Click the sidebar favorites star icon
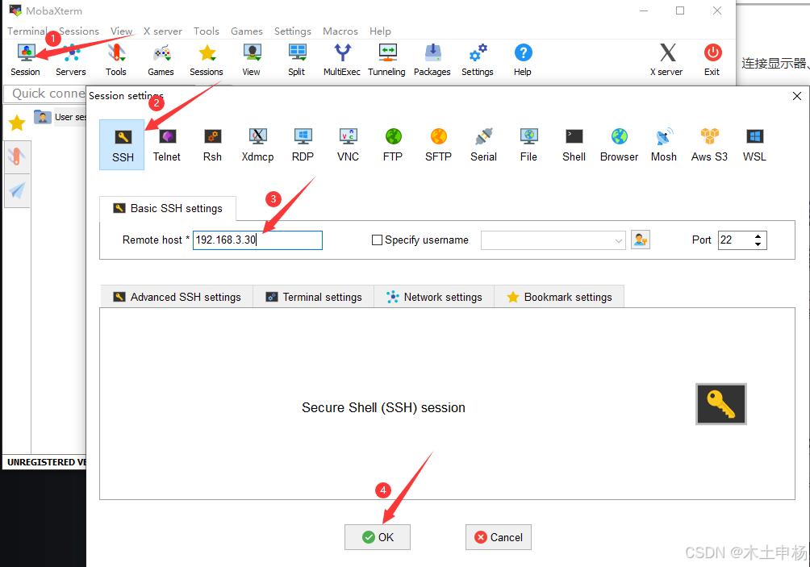The height and width of the screenshot is (567, 810). pyautogui.click(x=17, y=123)
